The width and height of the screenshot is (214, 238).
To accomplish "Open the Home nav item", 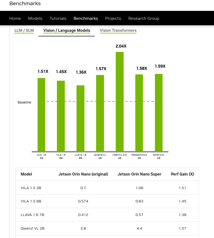I will pyautogui.click(x=15, y=18).
